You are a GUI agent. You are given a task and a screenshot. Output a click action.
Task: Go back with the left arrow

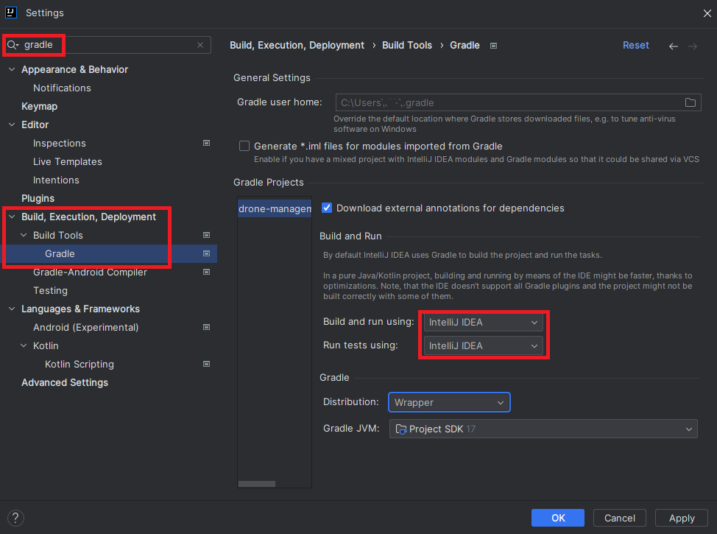tap(673, 46)
